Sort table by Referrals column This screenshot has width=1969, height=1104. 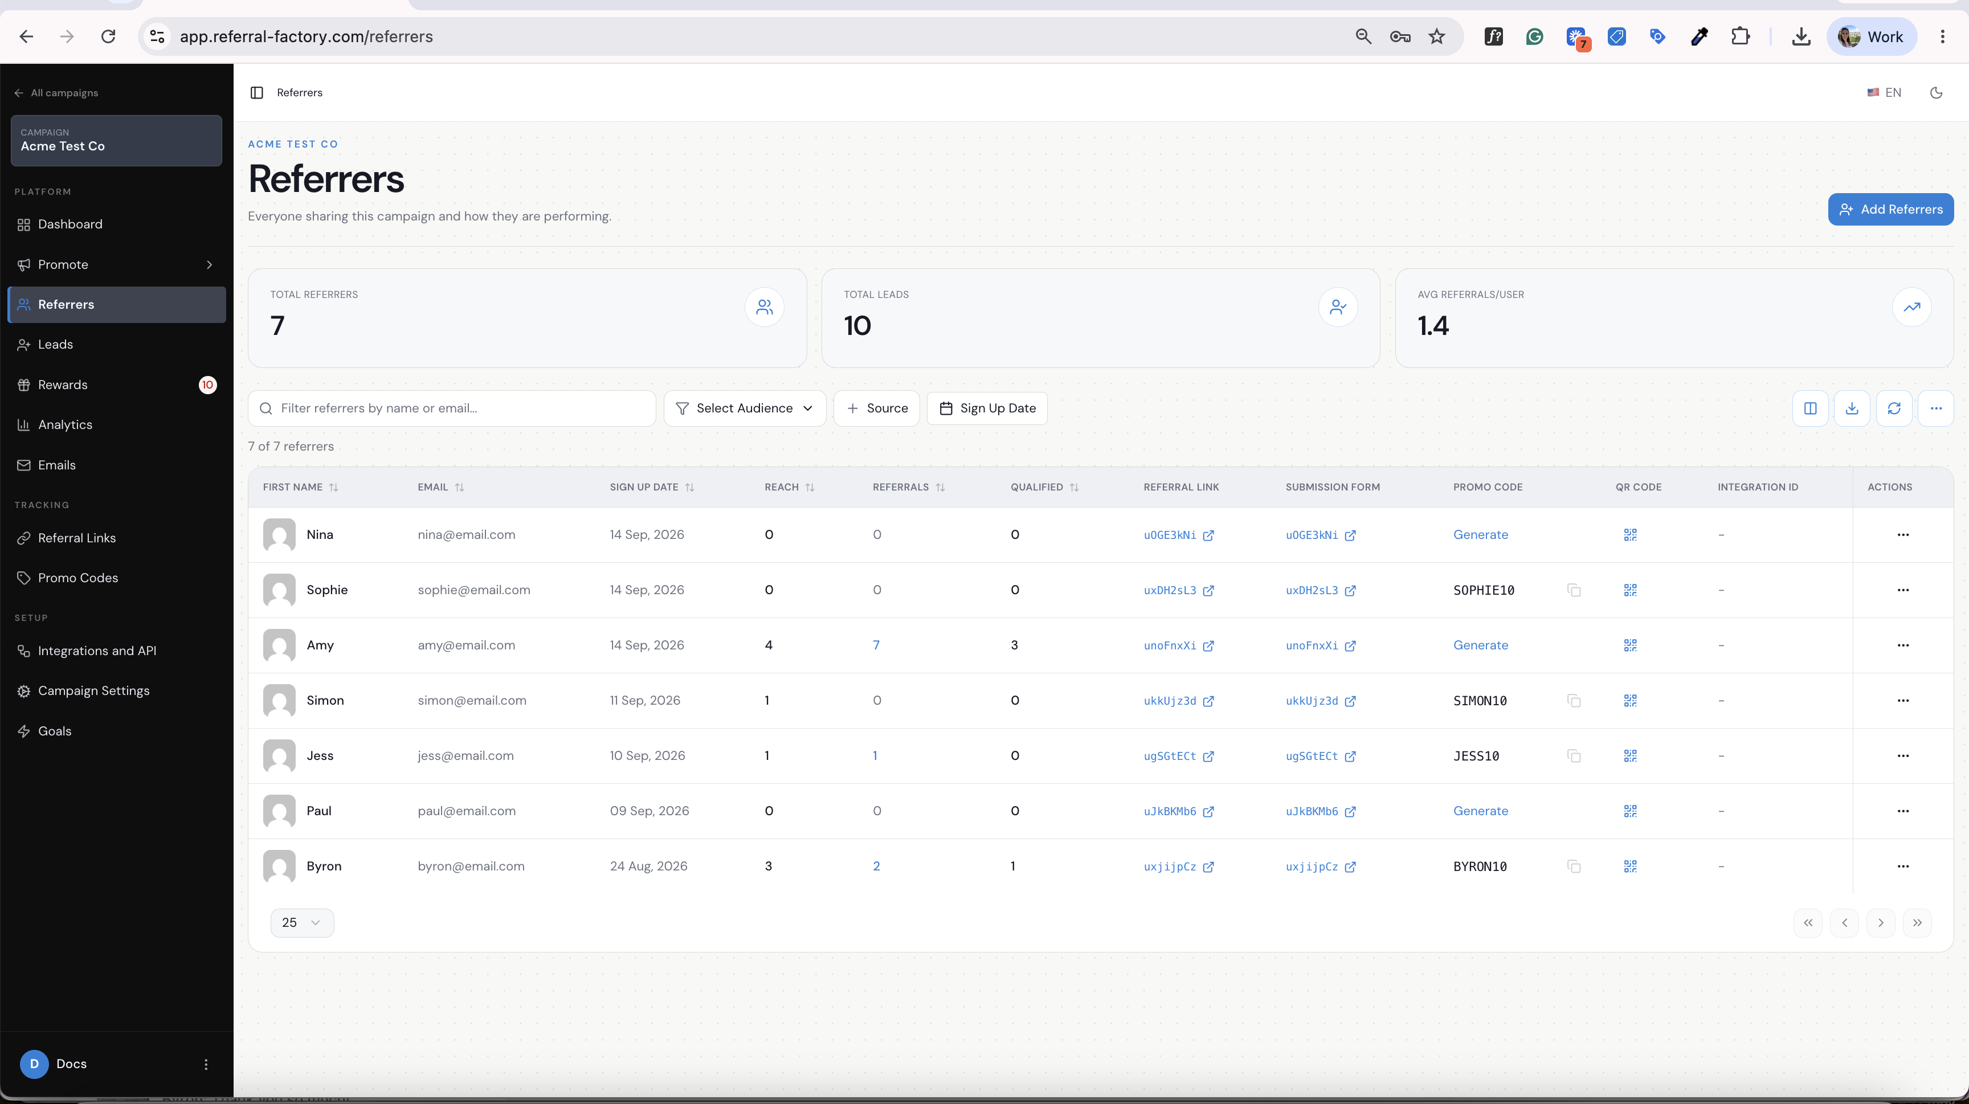tap(909, 488)
